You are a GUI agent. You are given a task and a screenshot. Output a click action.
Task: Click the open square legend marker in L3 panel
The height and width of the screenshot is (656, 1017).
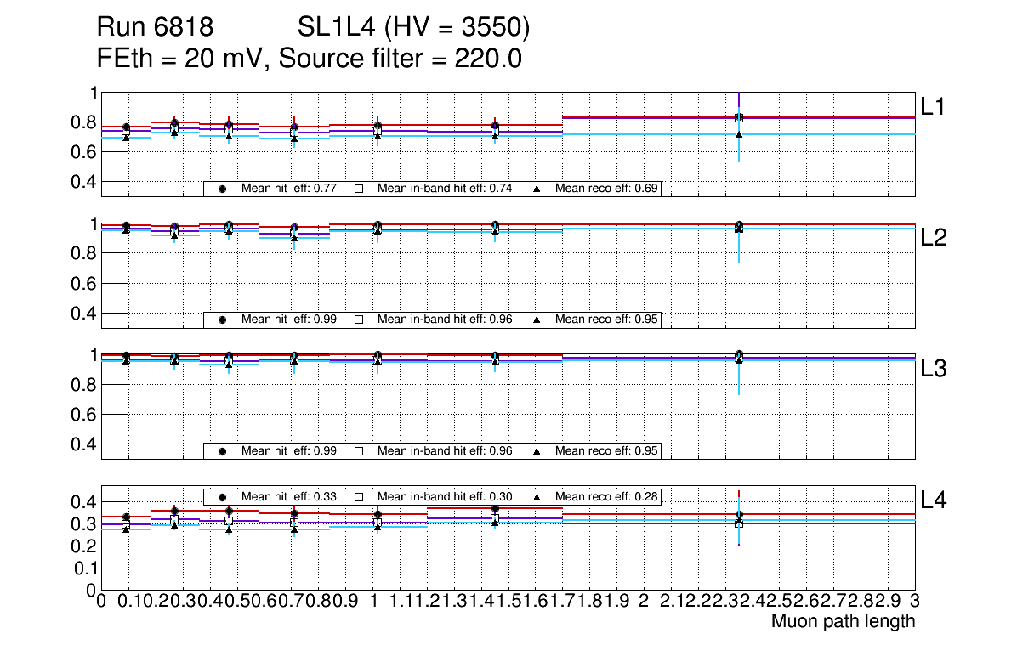(359, 451)
